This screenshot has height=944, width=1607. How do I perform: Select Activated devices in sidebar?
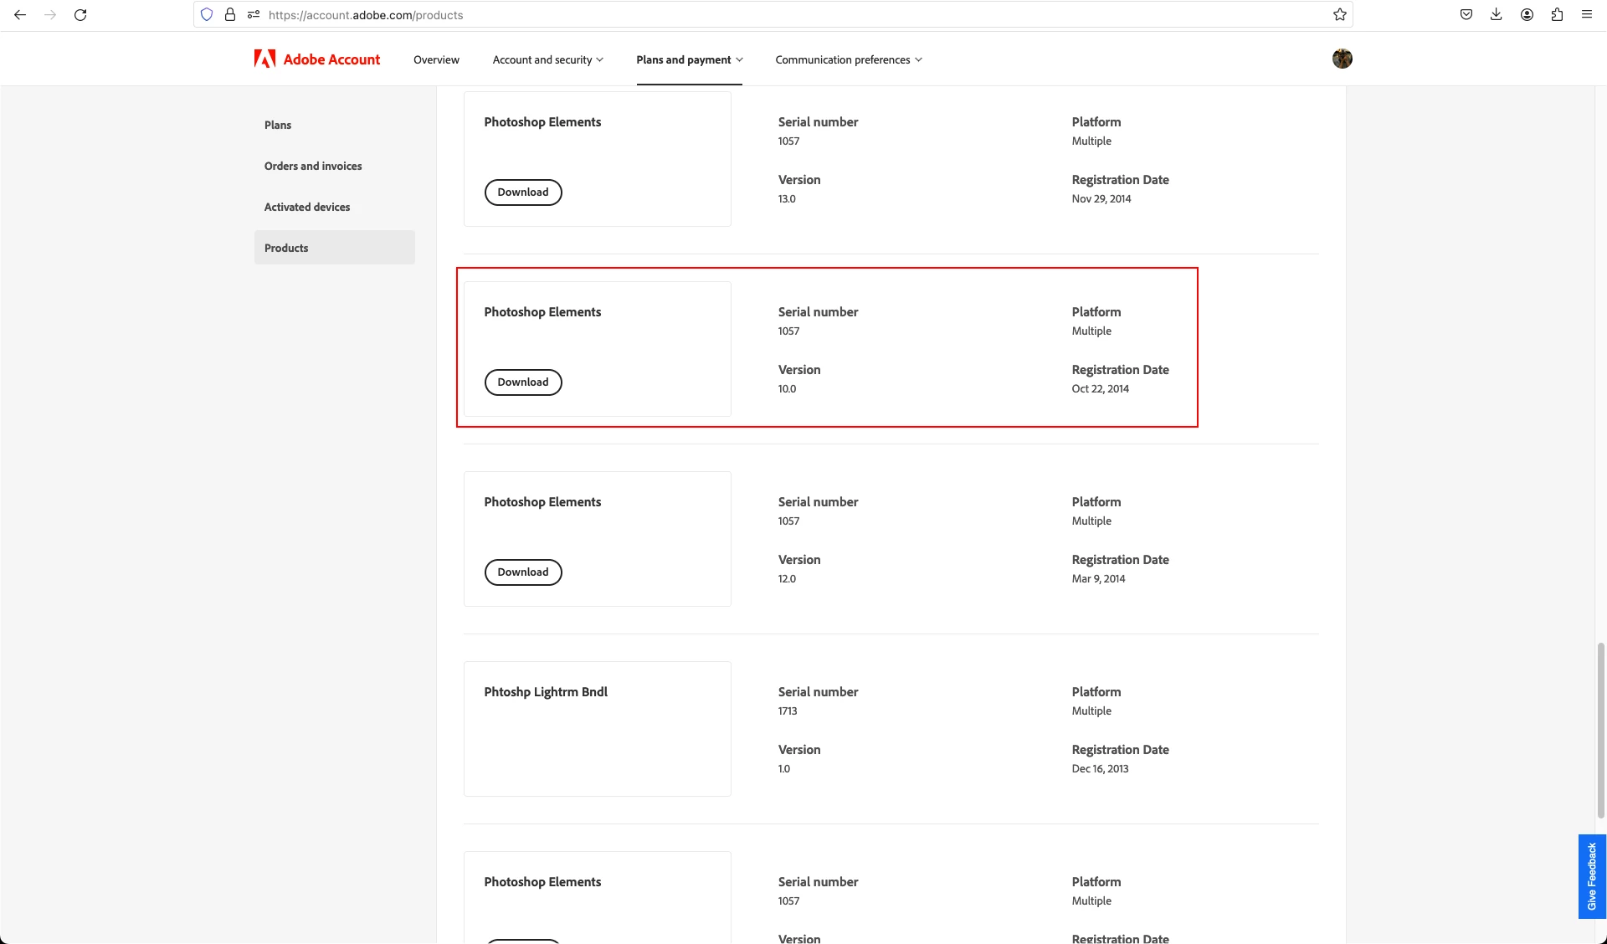click(x=307, y=208)
